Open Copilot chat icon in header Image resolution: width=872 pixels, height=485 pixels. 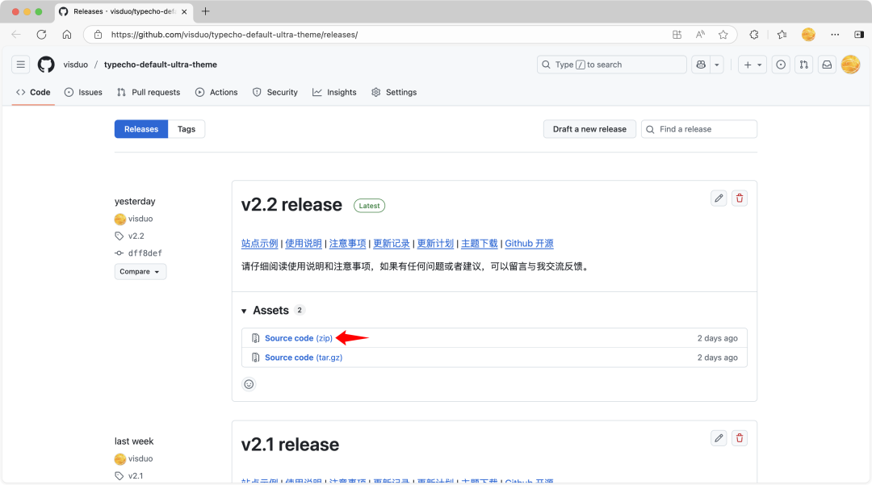[701, 65]
